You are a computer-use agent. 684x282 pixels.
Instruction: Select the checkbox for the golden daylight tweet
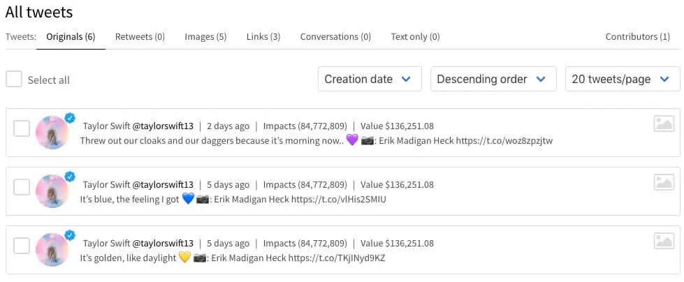(22, 246)
